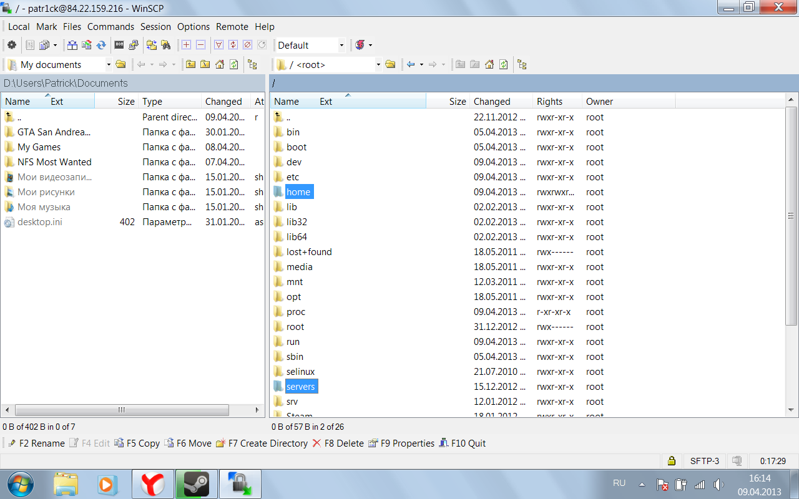
Task: Open directory browse icon in remote panel
Action: coord(391,64)
